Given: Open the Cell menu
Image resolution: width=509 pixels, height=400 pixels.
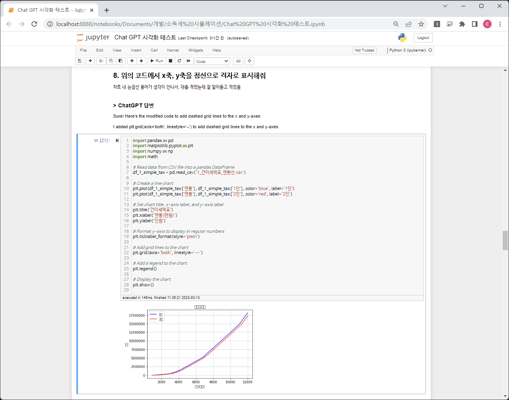Looking at the screenshot, I should tap(154, 50).
